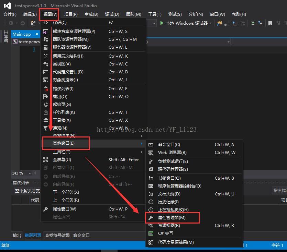The image size is (287, 252).
Task: Pin the Main.cpp tab
Action: click(36, 34)
